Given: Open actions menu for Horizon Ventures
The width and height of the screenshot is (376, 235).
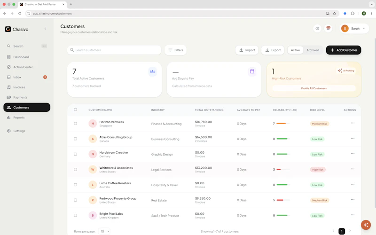Looking at the screenshot, I should [x=352, y=123].
